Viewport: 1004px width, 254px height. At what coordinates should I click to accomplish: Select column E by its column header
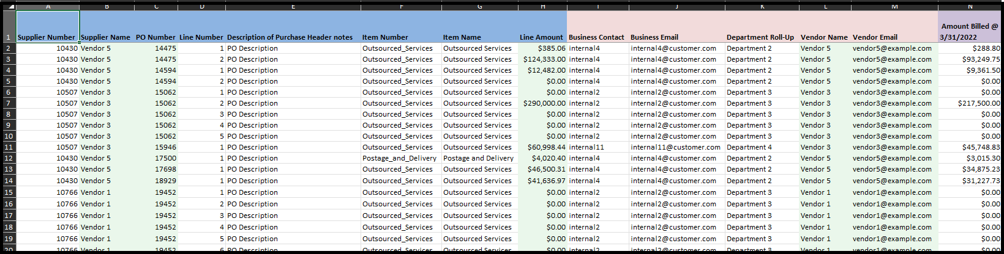293,7
